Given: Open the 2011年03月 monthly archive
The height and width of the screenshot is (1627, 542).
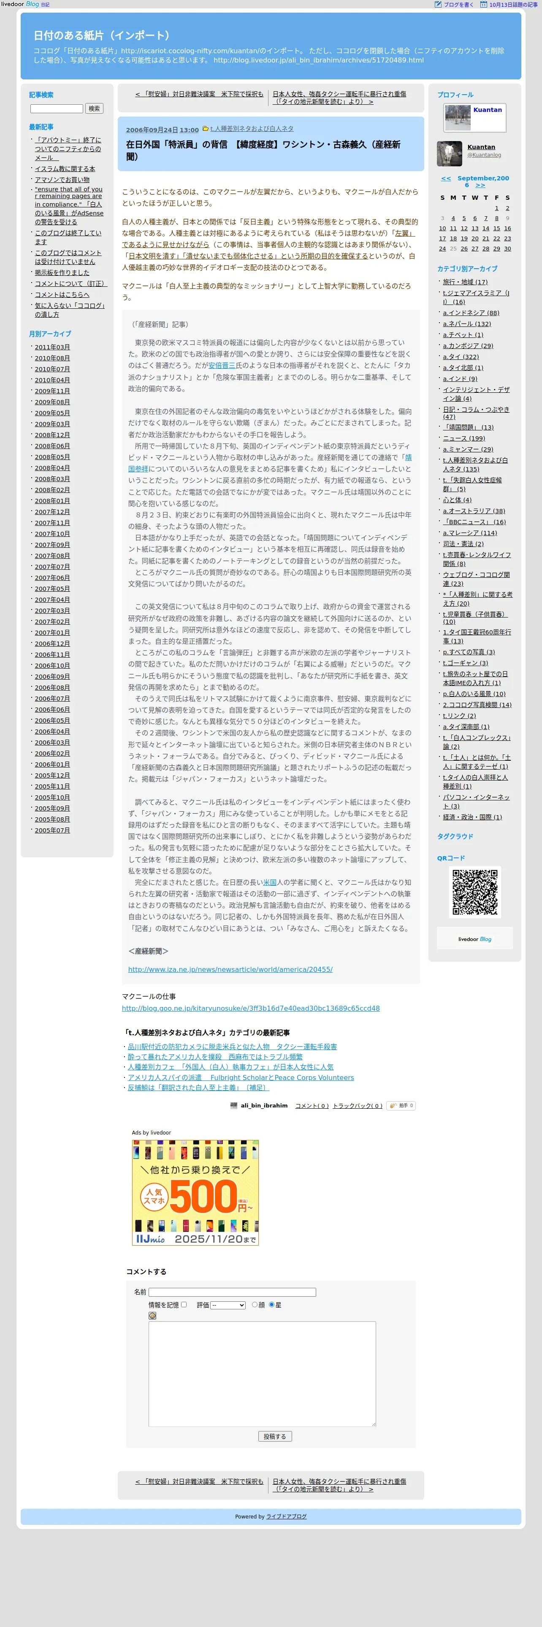Looking at the screenshot, I should 52,347.
